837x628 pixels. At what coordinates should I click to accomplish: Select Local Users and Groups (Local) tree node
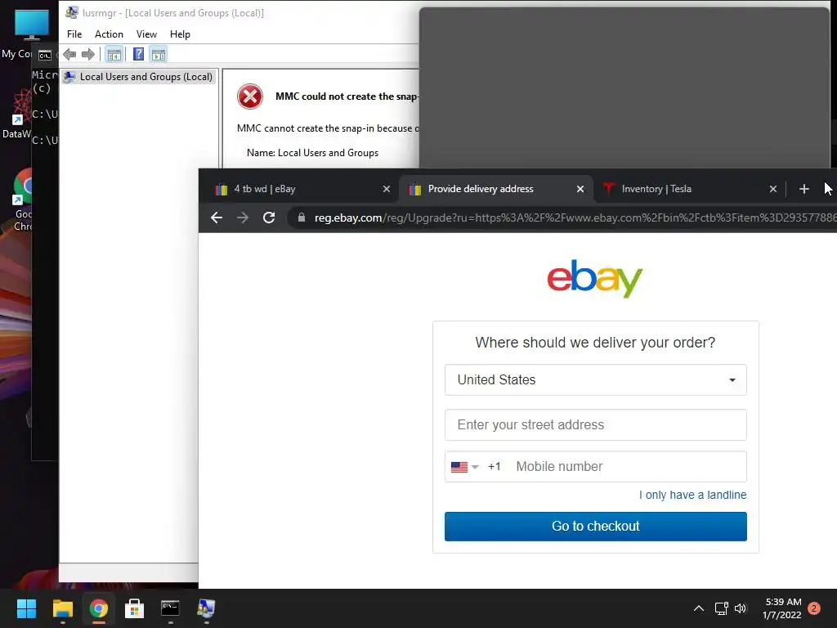[138, 77]
